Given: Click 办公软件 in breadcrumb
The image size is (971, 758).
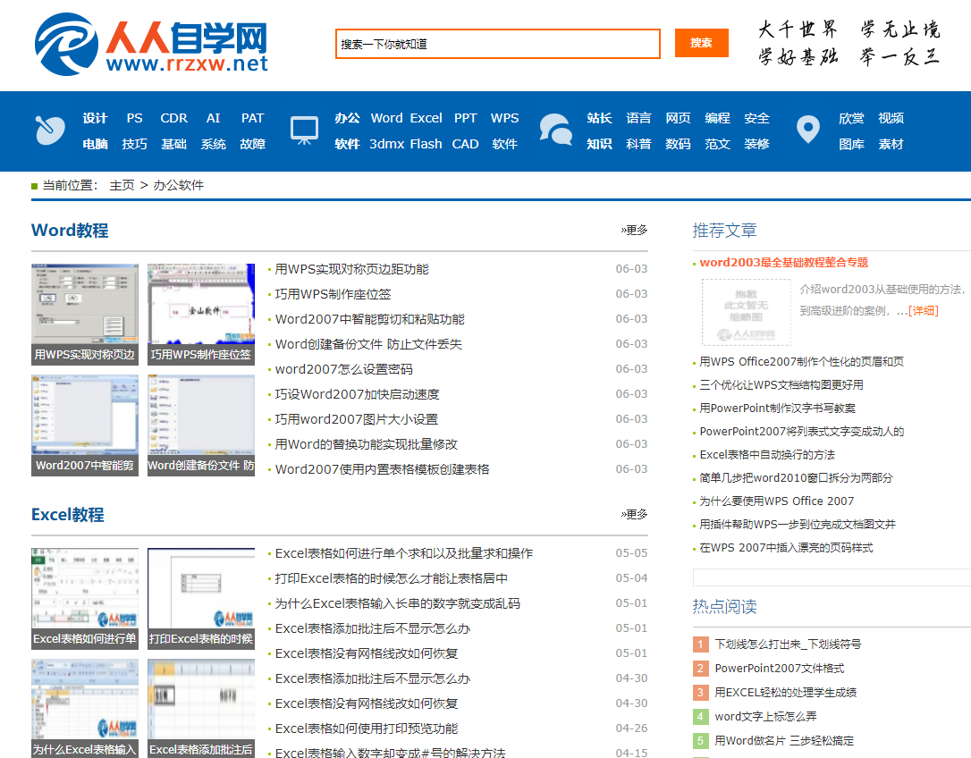Looking at the screenshot, I should click(x=178, y=185).
